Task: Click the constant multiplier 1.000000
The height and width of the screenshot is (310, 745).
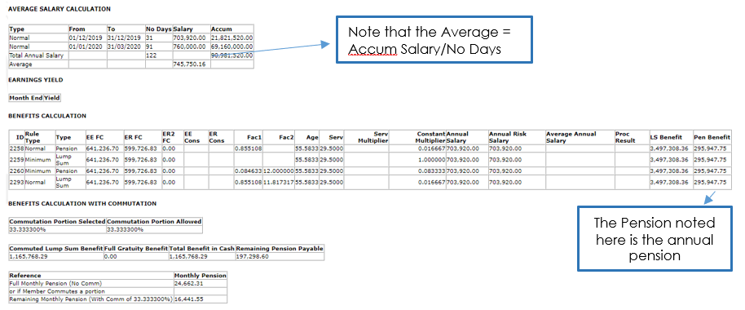Action: (x=432, y=160)
